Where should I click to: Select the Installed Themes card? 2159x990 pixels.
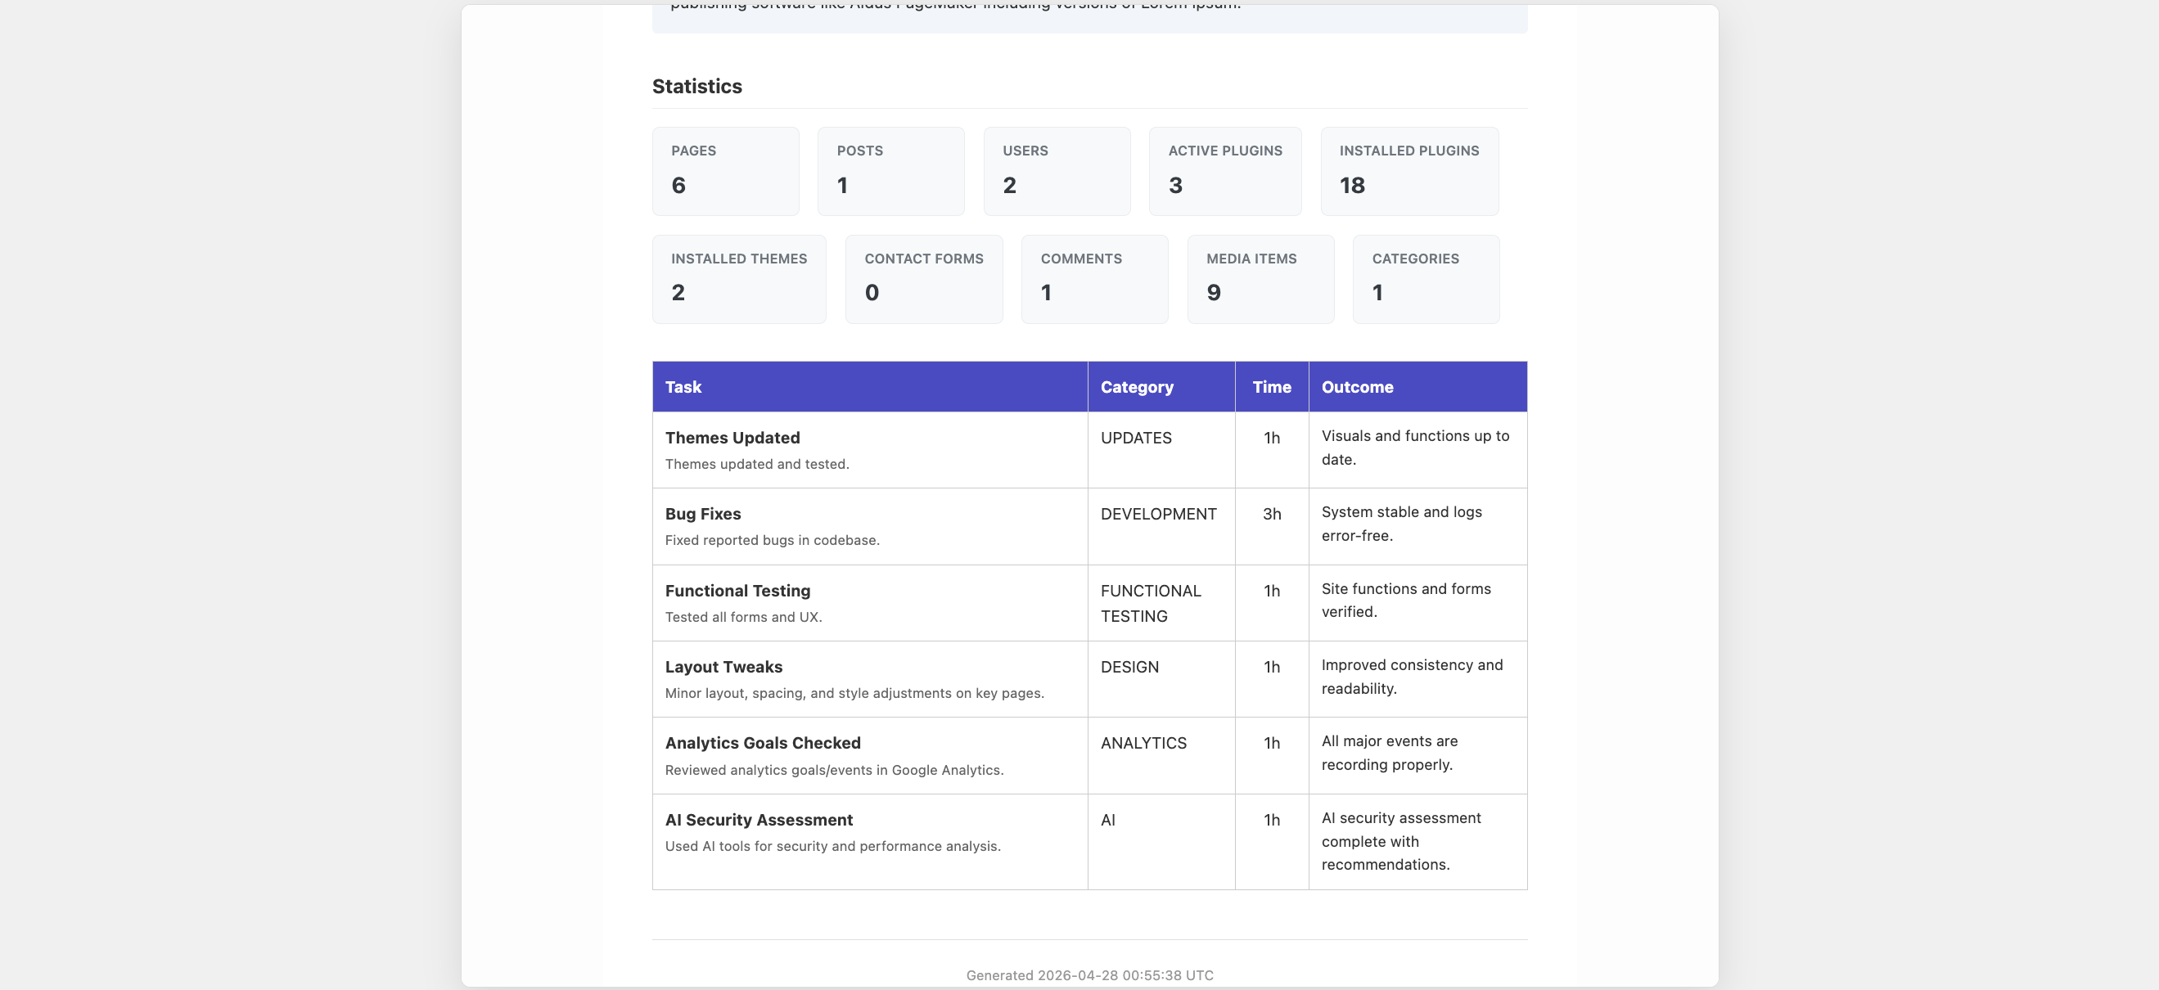[738, 279]
